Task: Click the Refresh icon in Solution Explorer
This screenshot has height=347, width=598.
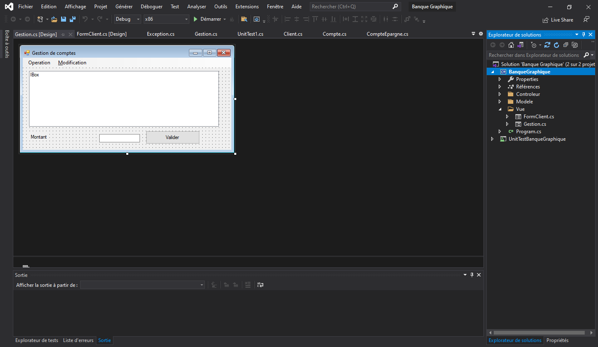Action: point(556,45)
